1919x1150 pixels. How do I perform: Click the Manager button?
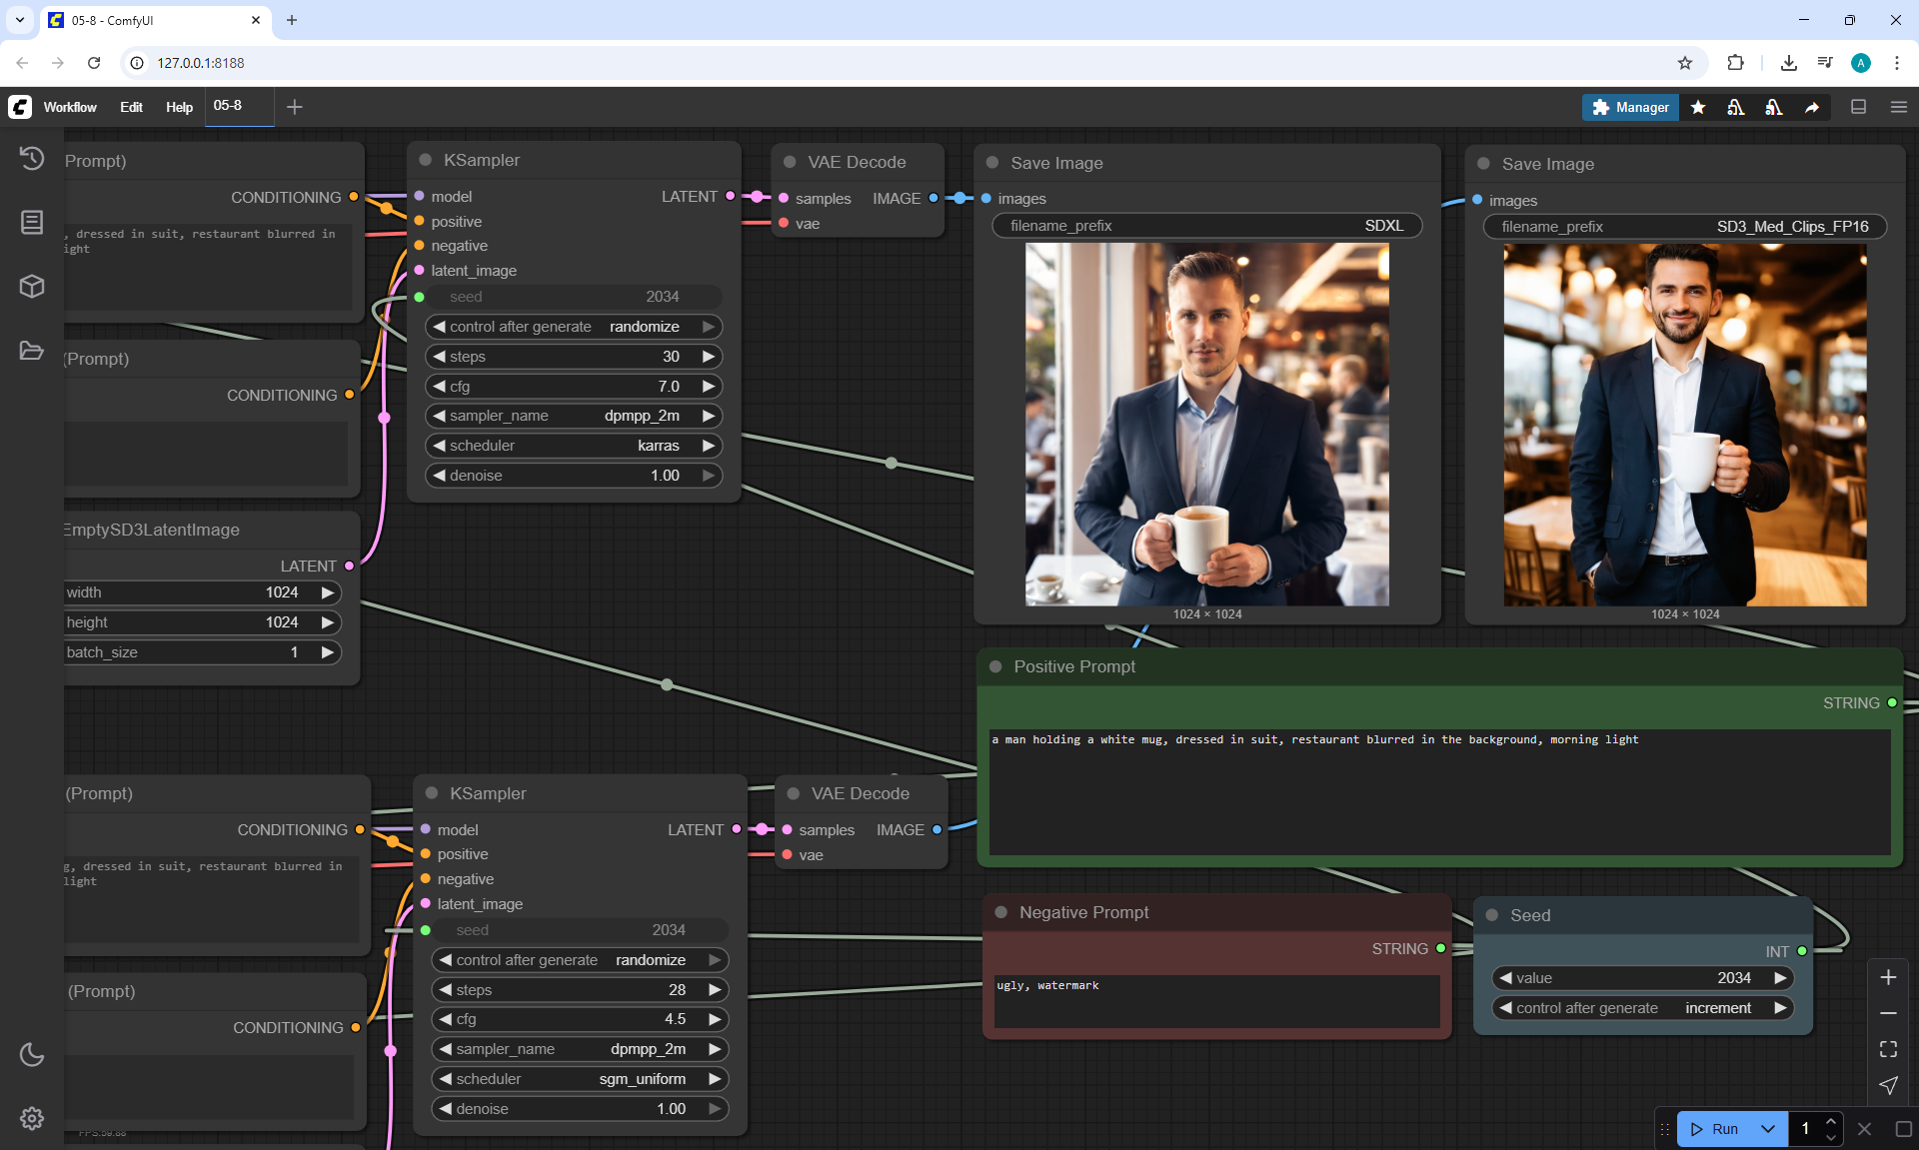pyautogui.click(x=1630, y=107)
